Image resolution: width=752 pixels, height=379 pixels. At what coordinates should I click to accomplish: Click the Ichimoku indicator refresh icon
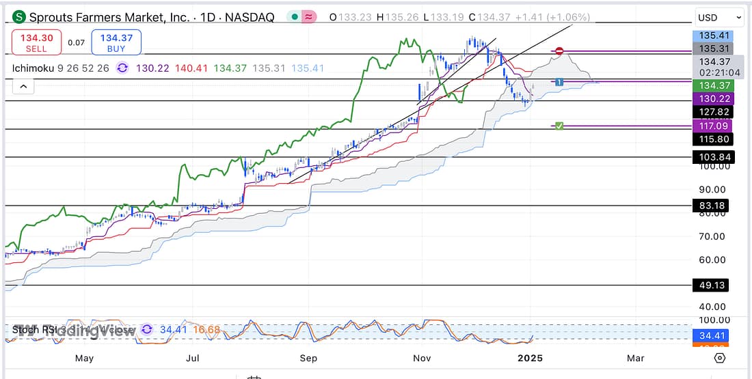(x=122, y=68)
